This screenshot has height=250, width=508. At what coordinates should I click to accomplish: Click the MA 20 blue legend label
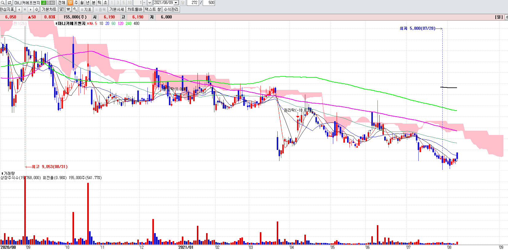107,23
